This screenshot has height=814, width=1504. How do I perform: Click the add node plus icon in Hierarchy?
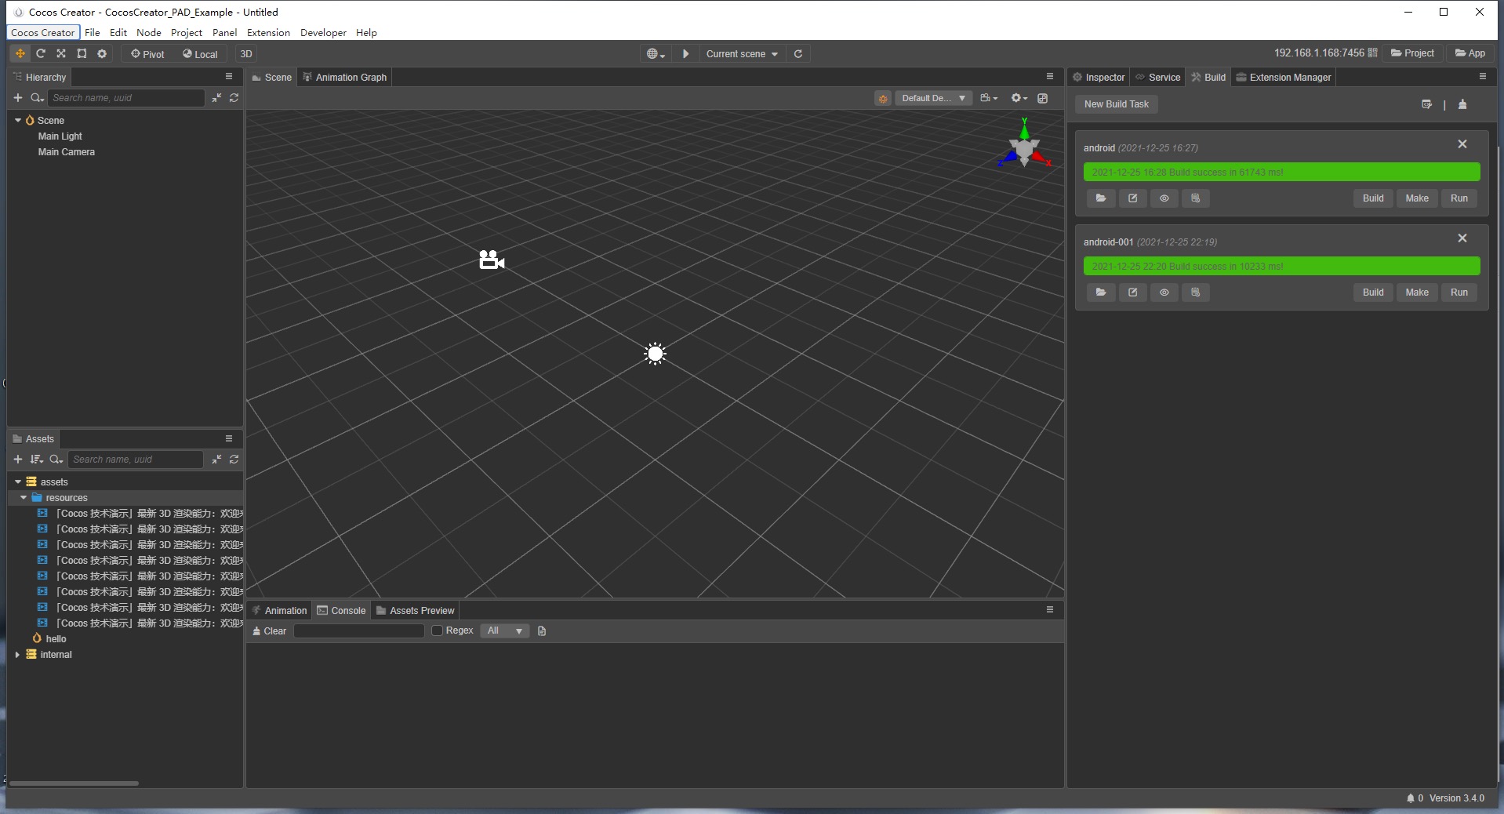click(18, 98)
